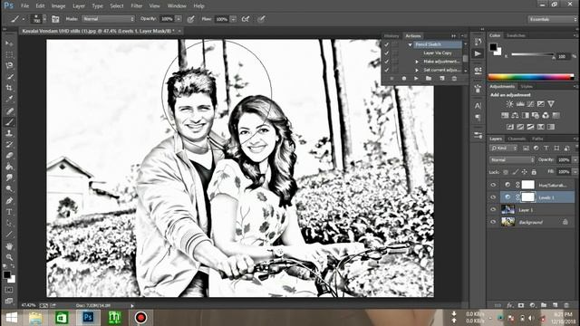Switch to the Swatches tab

point(516,35)
